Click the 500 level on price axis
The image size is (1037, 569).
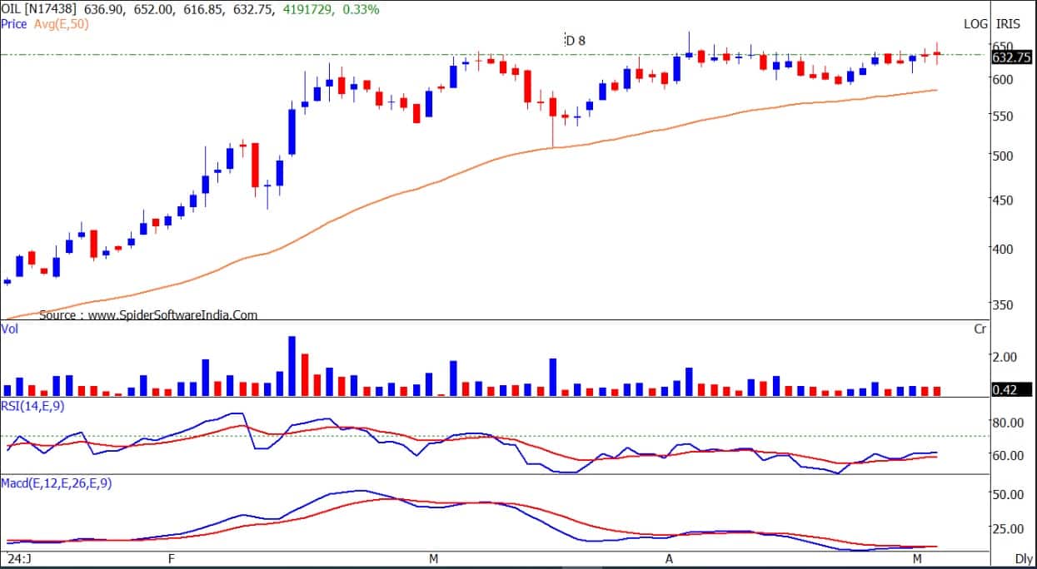click(1003, 156)
